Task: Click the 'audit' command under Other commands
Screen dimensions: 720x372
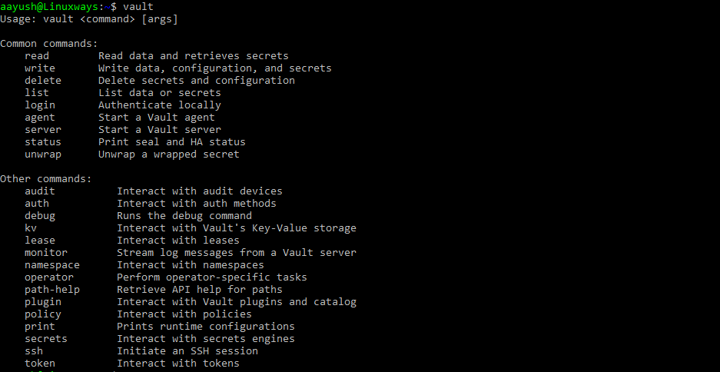Action: point(40,191)
